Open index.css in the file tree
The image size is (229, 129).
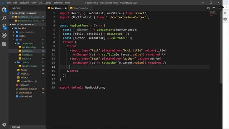27,73
